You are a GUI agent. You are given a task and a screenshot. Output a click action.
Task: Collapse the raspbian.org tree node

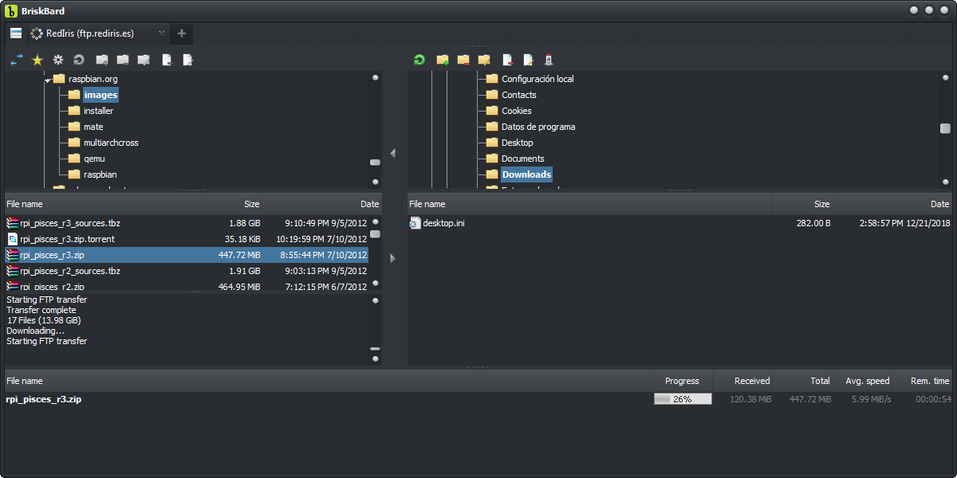(x=47, y=80)
